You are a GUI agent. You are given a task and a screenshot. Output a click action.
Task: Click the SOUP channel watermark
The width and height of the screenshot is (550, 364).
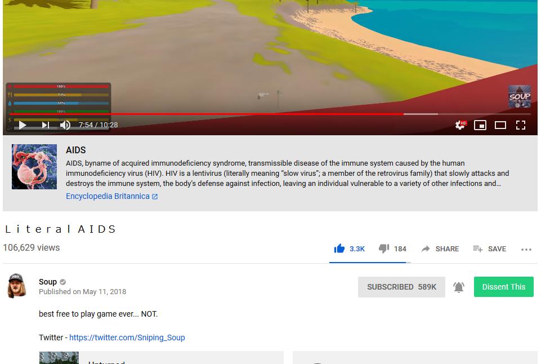pos(520,96)
